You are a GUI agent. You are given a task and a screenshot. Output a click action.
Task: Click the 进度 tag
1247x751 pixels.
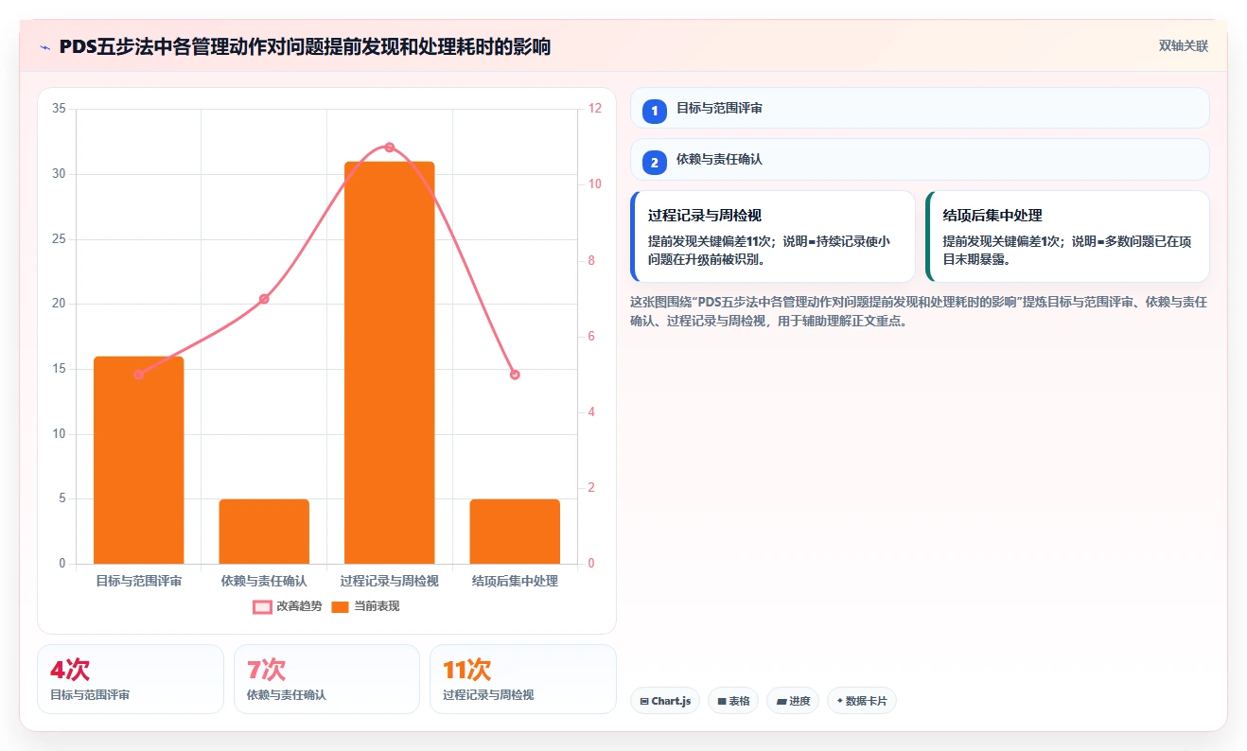[793, 701]
